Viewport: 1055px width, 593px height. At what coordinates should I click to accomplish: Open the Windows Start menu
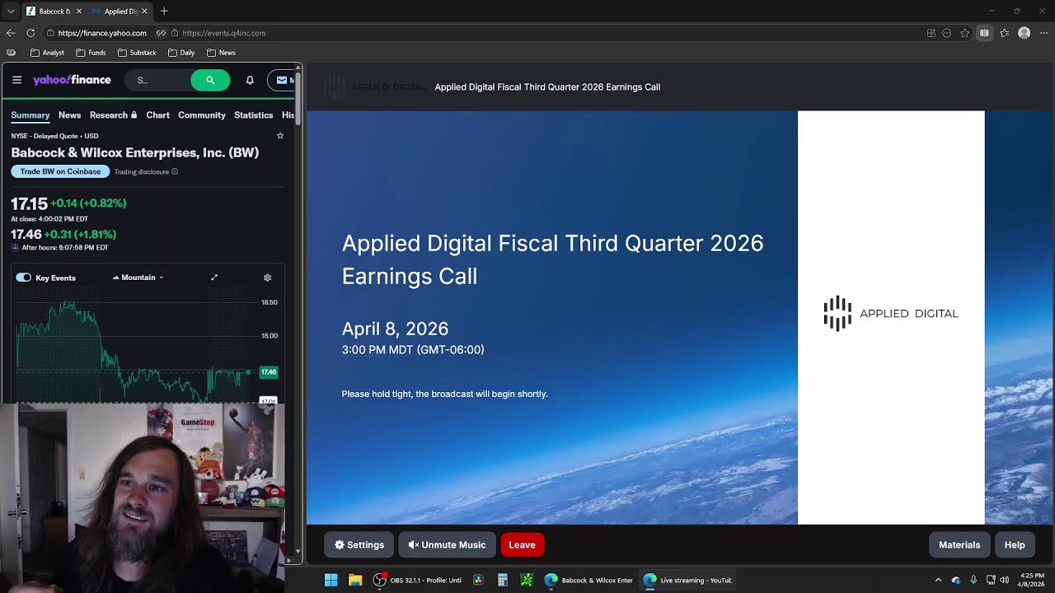pyautogui.click(x=331, y=580)
